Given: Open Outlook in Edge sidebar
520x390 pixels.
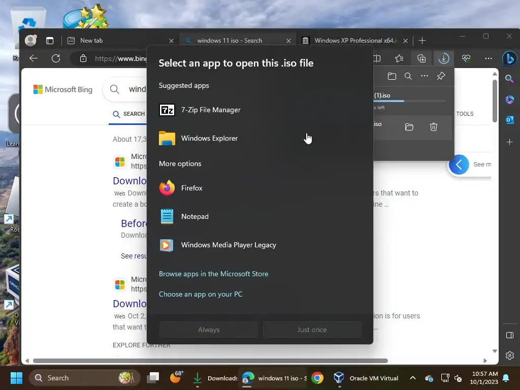Looking at the screenshot, I should (x=510, y=120).
